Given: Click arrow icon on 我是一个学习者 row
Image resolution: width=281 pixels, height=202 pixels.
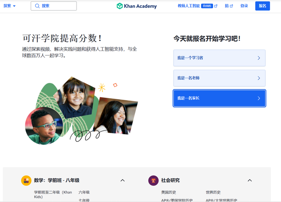Looking at the screenshot, I should tap(259, 58).
